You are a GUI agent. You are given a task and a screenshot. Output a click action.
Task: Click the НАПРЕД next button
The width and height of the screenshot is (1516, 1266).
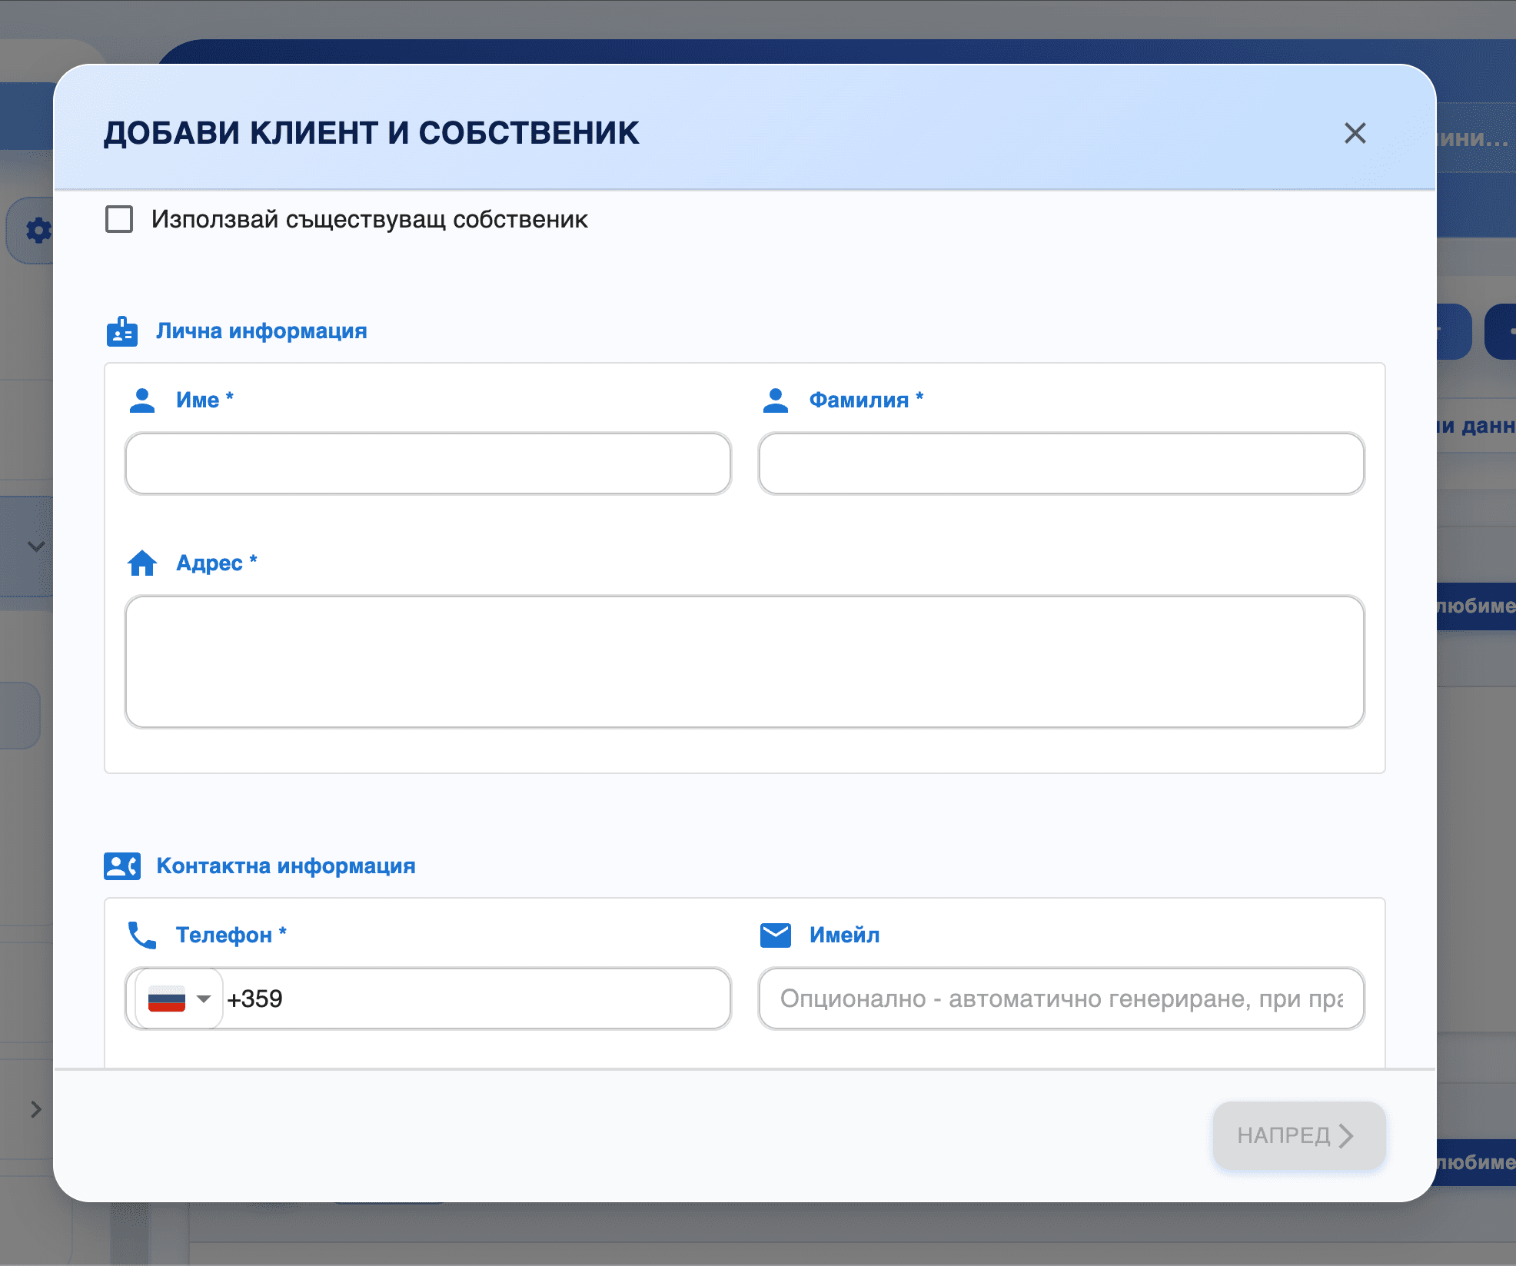coord(1299,1135)
